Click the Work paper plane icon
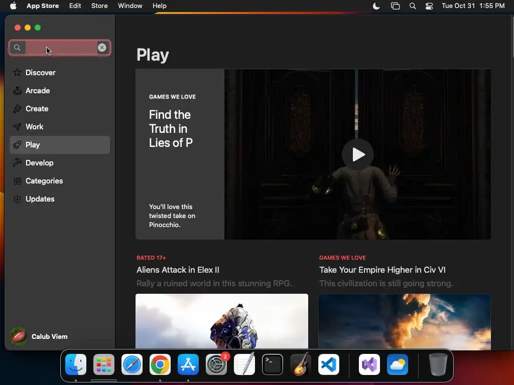Image resolution: width=514 pixels, height=385 pixels. (17, 126)
